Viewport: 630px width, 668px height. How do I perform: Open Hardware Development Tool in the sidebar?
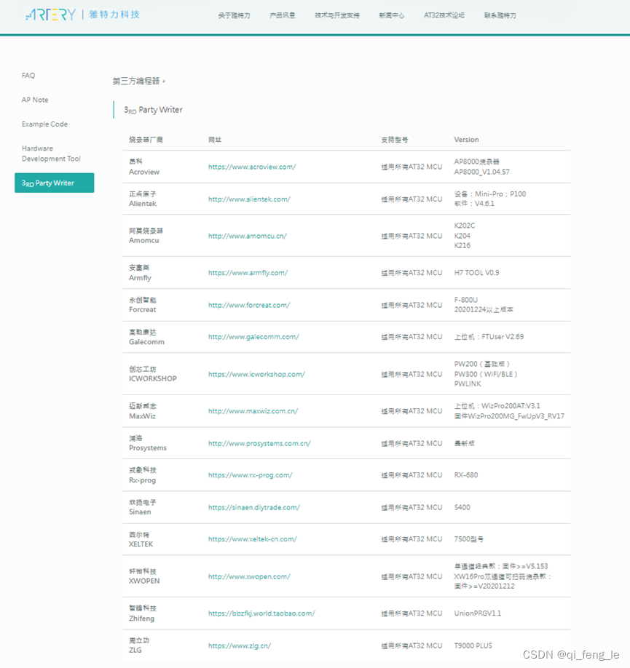pos(51,154)
